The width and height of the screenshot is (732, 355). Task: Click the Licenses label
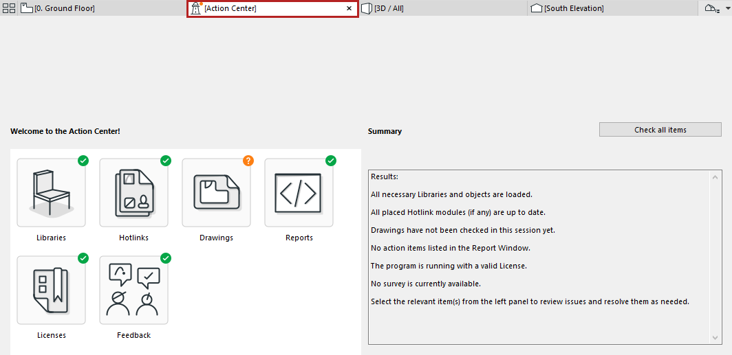52,335
